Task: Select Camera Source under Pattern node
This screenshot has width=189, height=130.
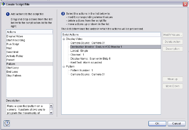Action: tap(87, 74)
